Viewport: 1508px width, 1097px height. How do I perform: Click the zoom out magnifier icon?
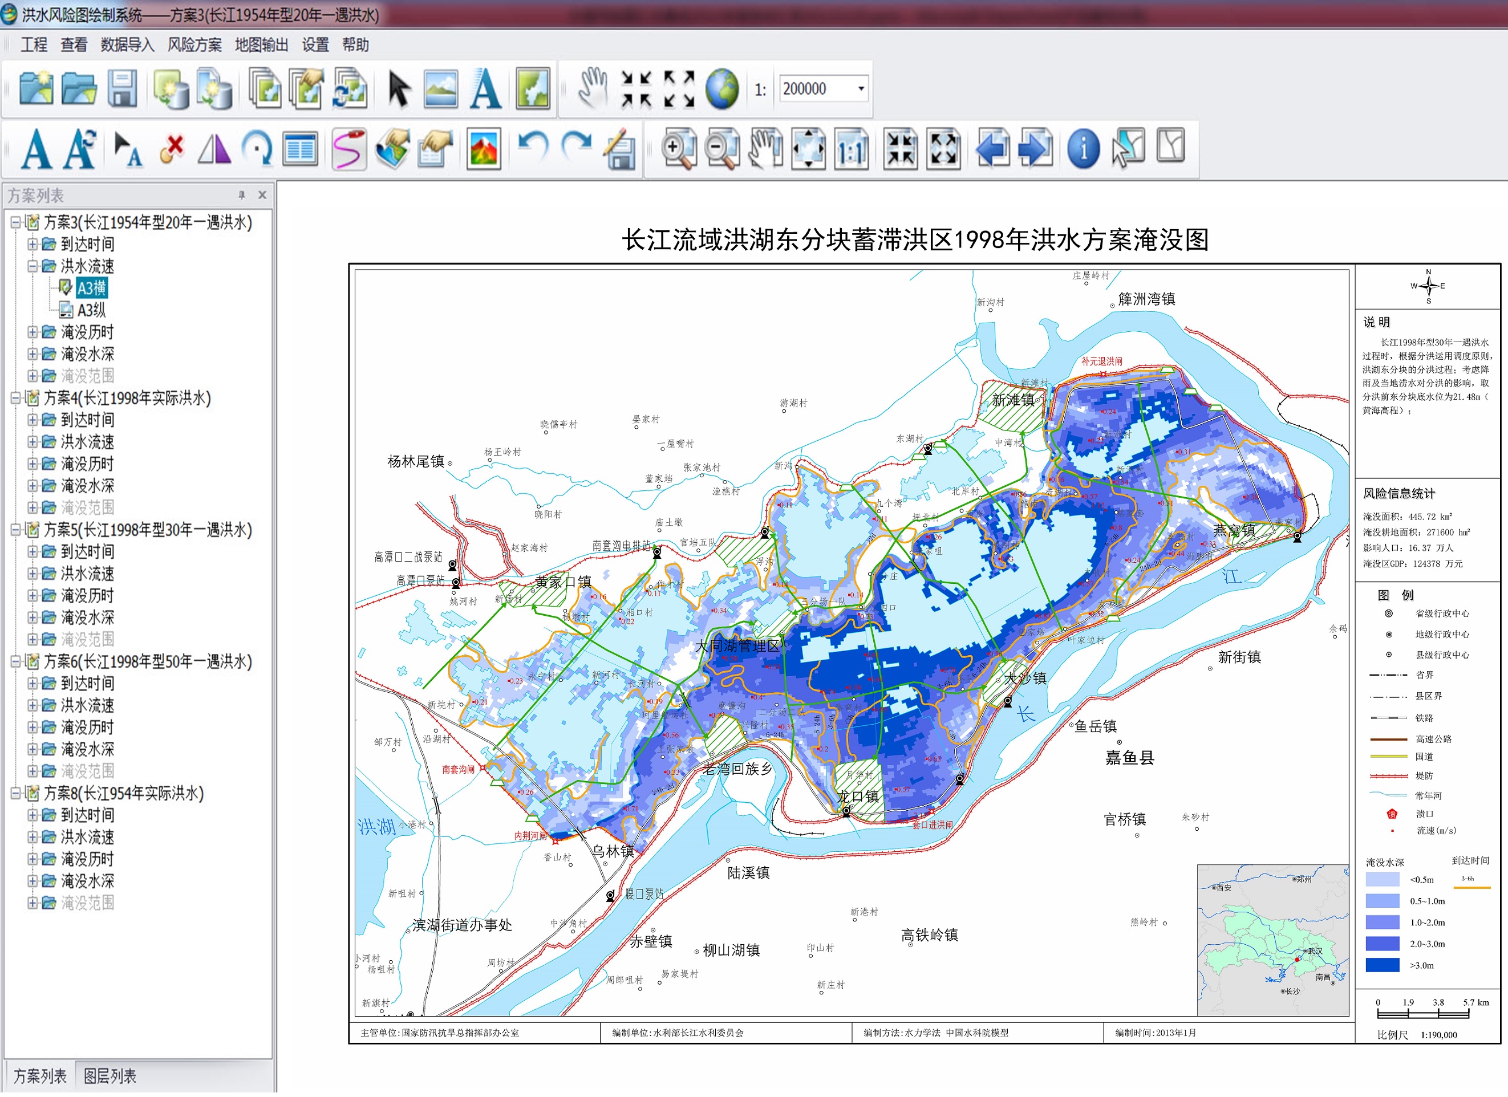[x=721, y=148]
